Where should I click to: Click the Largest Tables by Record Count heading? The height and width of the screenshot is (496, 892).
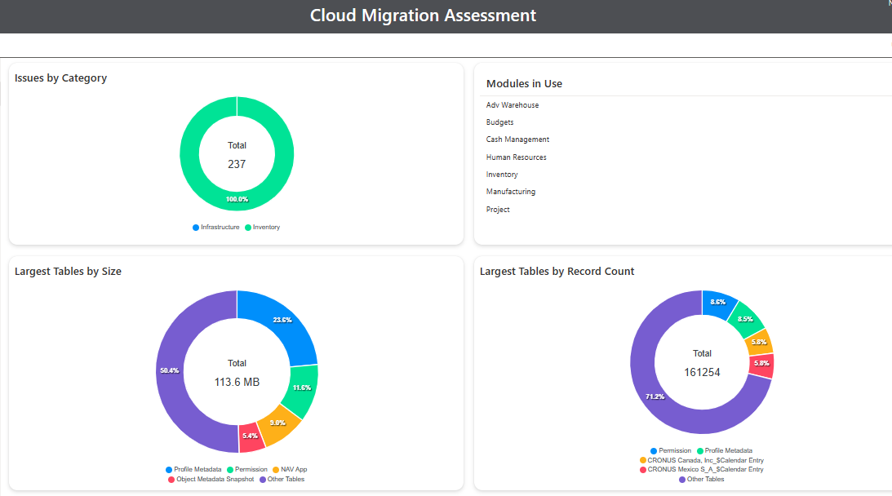click(557, 272)
